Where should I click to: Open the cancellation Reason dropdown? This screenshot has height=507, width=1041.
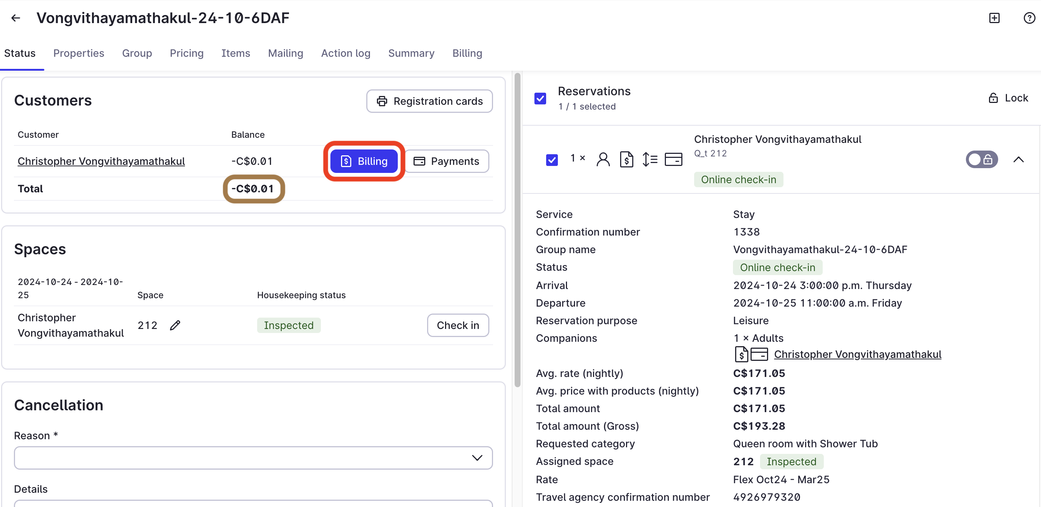pos(253,458)
